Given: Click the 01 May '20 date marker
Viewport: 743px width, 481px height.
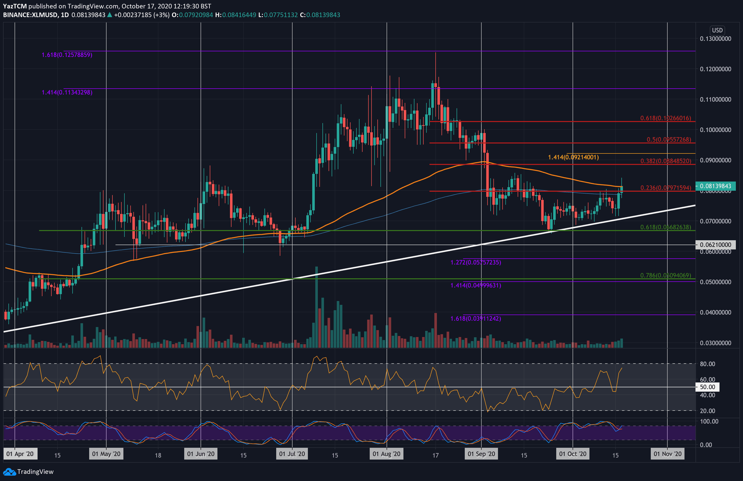Looking at the screenshot, I should point(106,454).
